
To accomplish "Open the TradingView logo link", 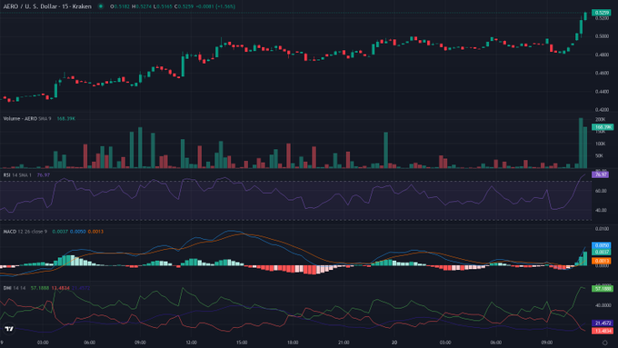I will click(9, 328).
